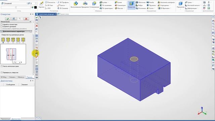
Task: Select the Булева boolean operation
Action: 103,2
